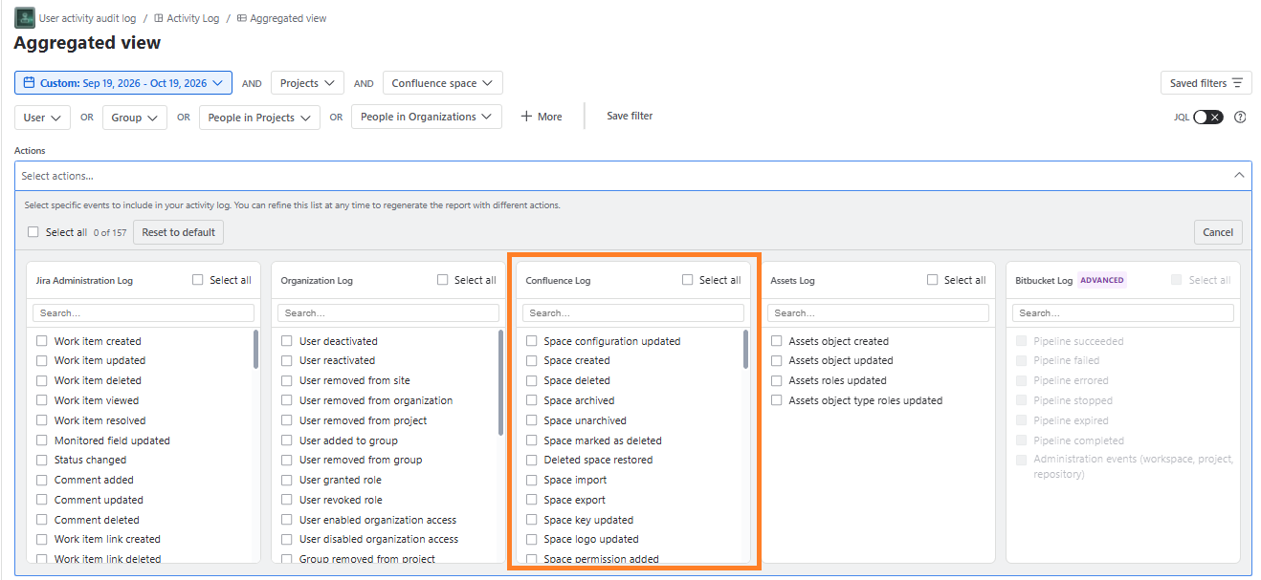This screenshot has width=1261, height=580.
Task: Enable the Assets roles updated checkbox
Action: pyautogui.click(x=777, y=380)
